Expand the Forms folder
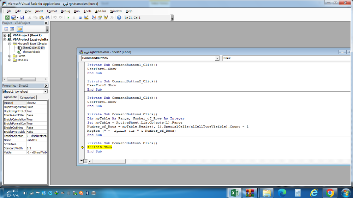The width and height of the screenshot is (353, 198). (x=10, y=56)
